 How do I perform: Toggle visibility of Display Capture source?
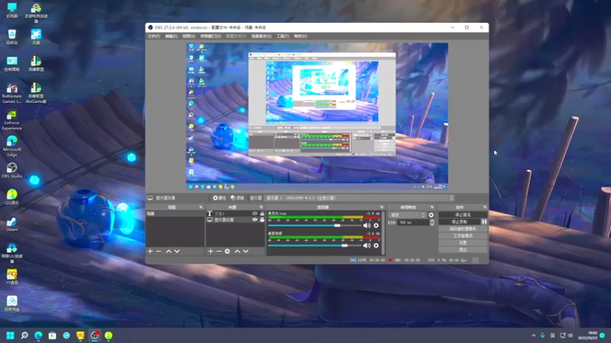point(254,220)
